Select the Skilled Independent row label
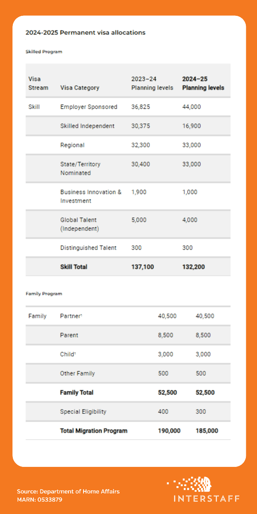This screenshot has width=257, height=514. pyautogui.click(x=87, y=126)
